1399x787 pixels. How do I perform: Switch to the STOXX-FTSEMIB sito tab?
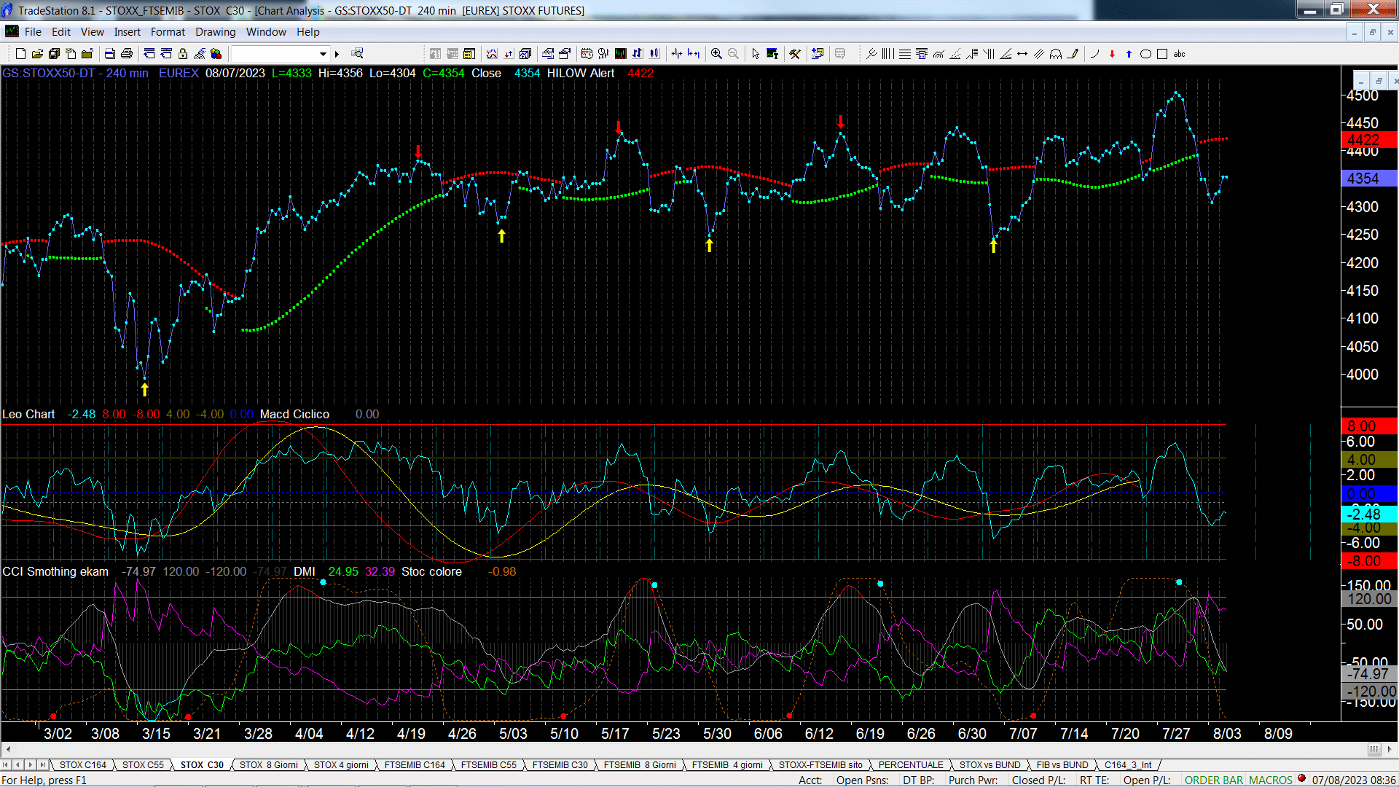(x=820, y=765)
